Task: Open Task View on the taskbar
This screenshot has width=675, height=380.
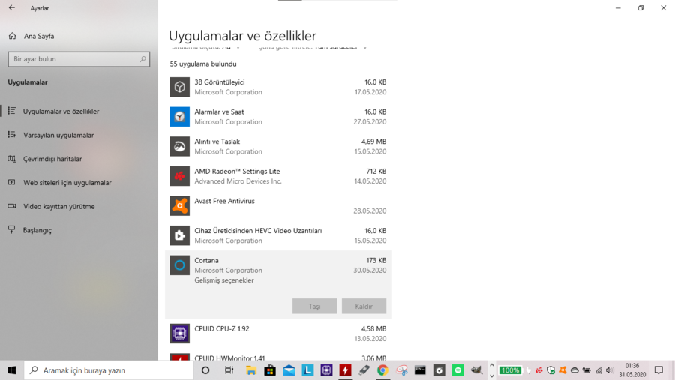Action: (x=229, y=370)
